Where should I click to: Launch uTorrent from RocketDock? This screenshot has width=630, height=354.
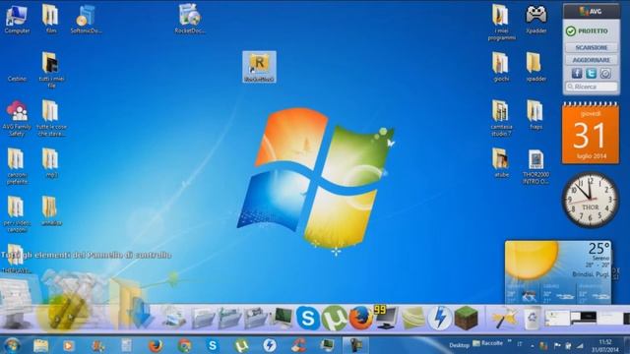[x=335, y=319]
